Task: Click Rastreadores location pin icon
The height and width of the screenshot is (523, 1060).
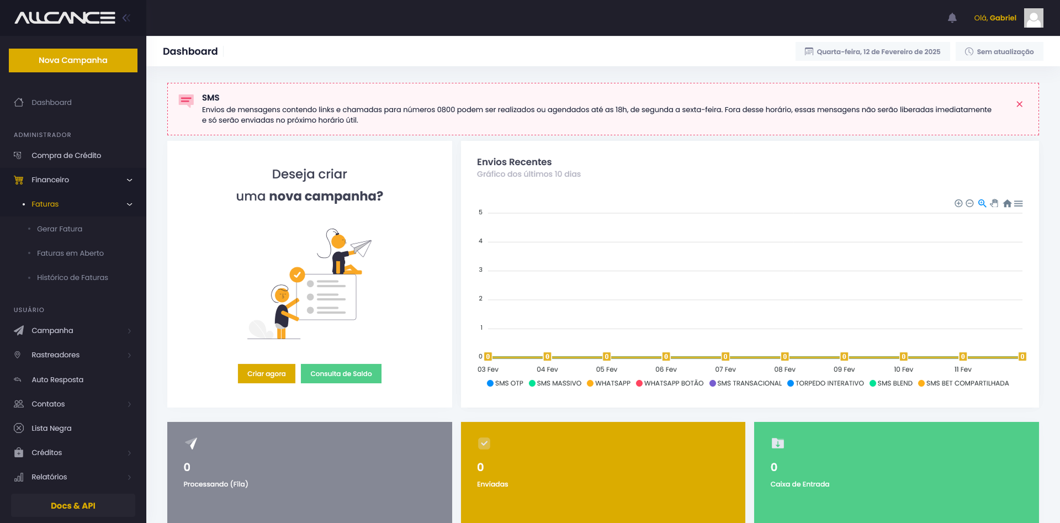Action: click(18, 355)
